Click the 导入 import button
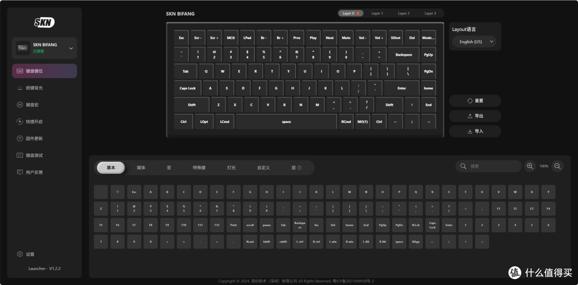The height and width of the screenshot is (285, 578). (x=475, y=131)
